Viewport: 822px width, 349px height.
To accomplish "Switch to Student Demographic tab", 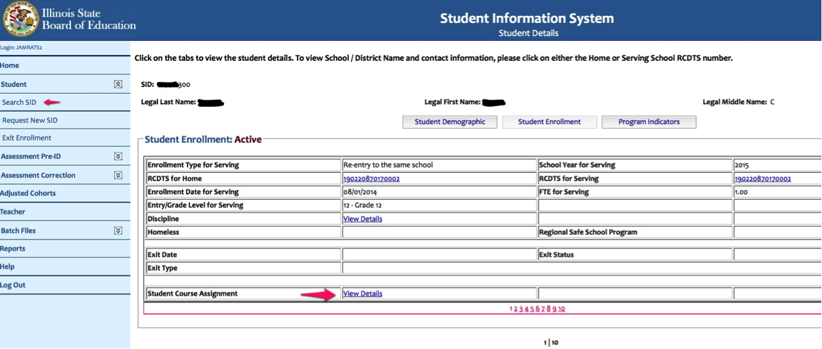I will [449, 122].
